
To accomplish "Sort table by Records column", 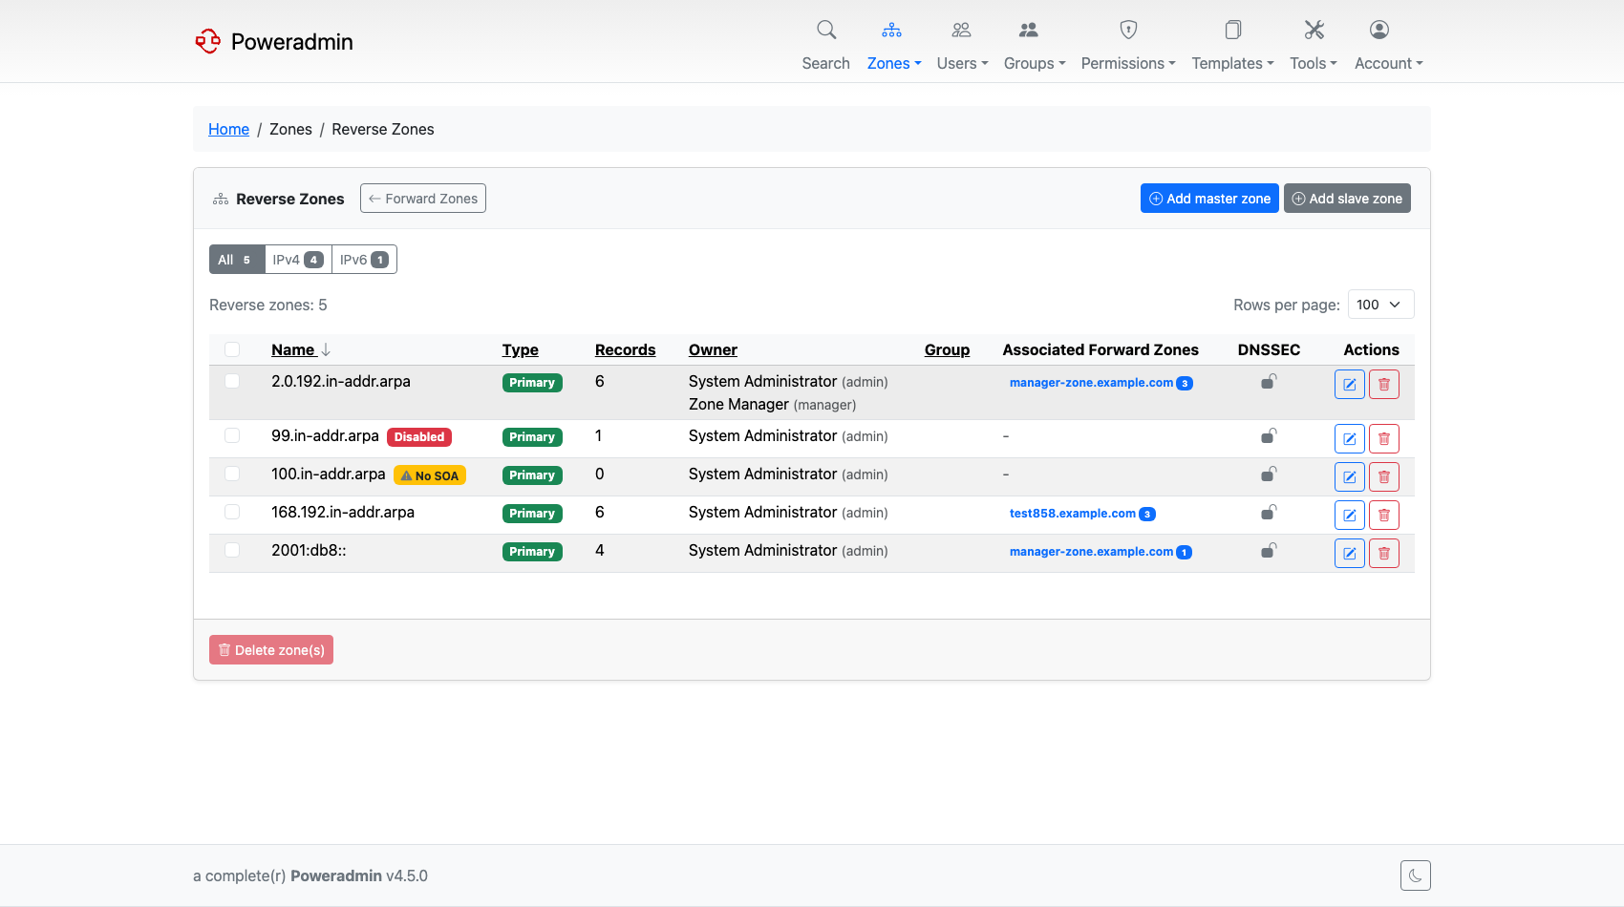I will 625,349.
